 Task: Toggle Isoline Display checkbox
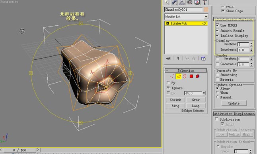point(217,35)
